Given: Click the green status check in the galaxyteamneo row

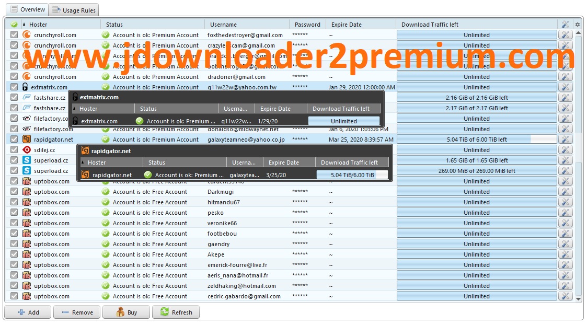Looking at the screenshot, I should [x=106, y=140].
